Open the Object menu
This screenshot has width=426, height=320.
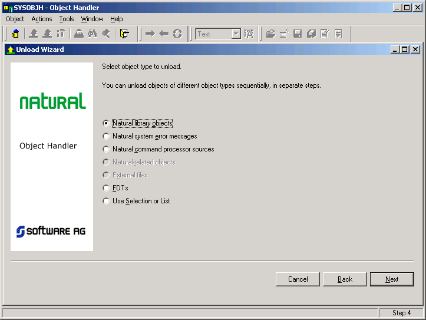pyautogui.click(x=15, y=19)
